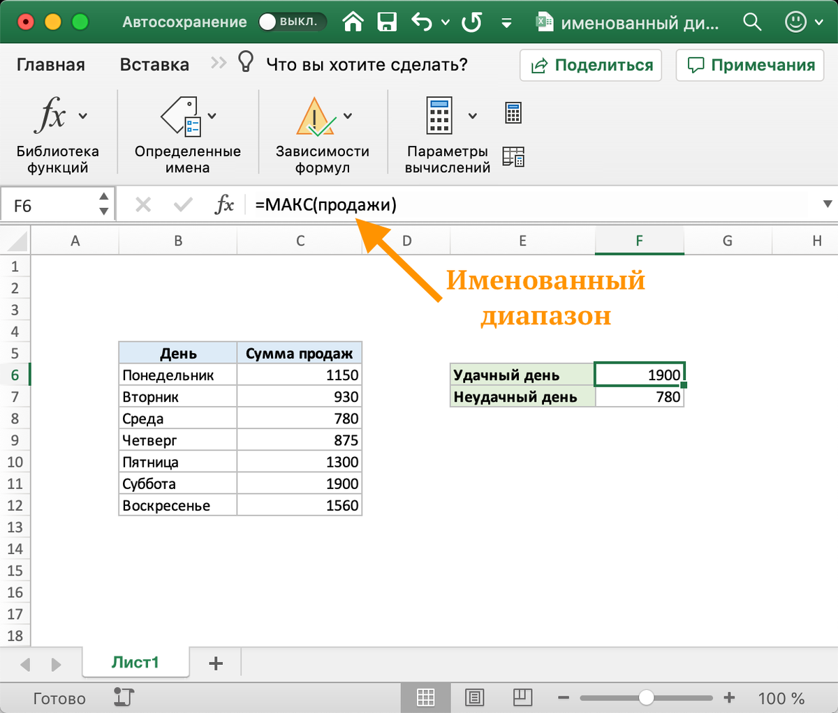838x713 pixels.
Task: Click the zoom slider handle
Action: 646,698
